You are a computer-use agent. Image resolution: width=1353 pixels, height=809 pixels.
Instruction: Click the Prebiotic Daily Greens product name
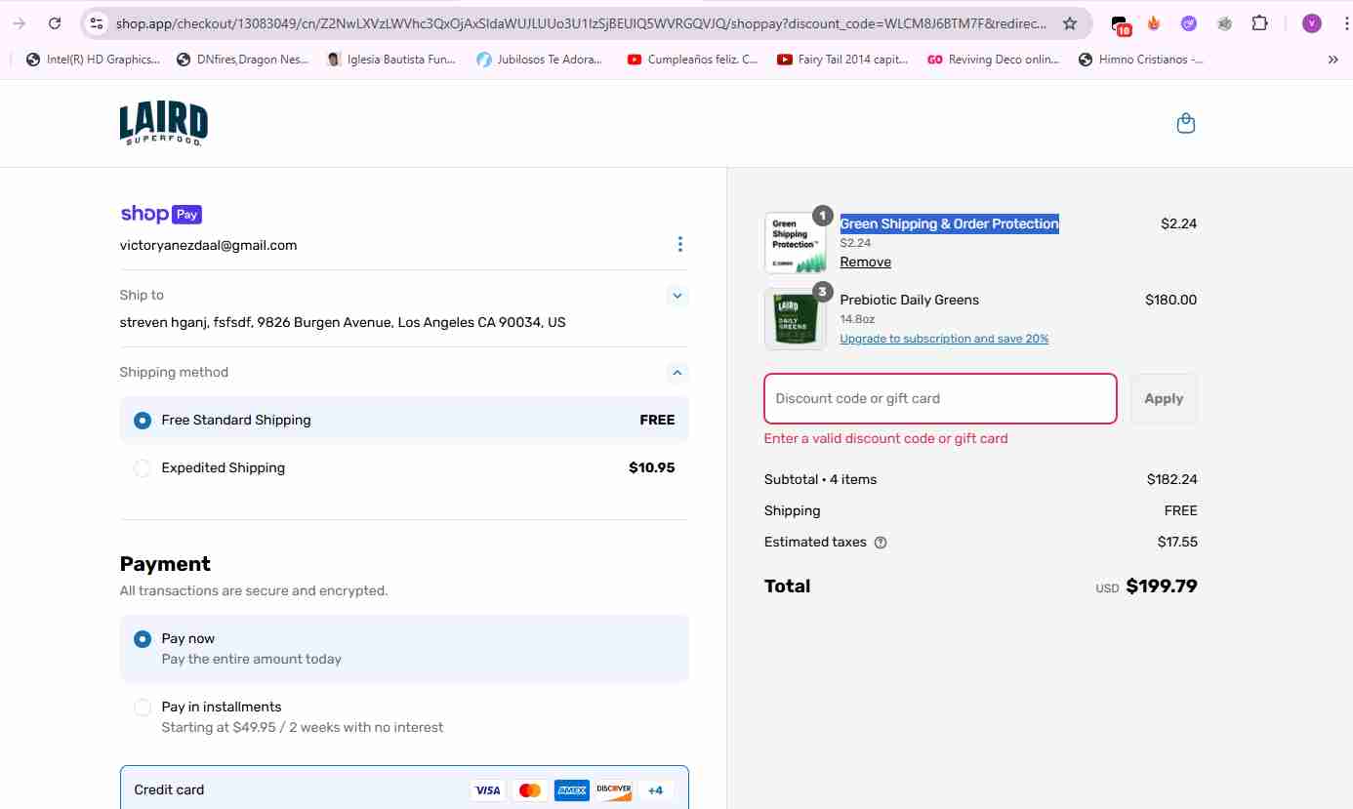pos(909,300)
